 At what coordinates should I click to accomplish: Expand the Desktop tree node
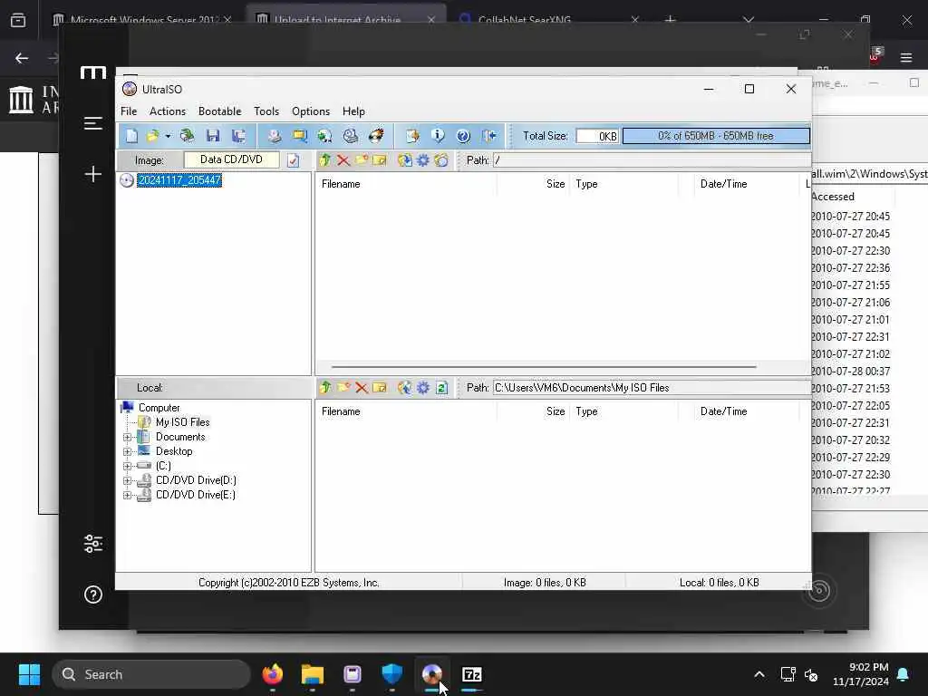click(x=127, y=451)
